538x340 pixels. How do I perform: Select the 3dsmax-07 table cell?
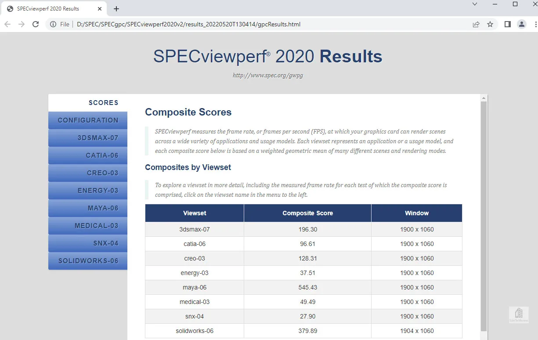195,229
